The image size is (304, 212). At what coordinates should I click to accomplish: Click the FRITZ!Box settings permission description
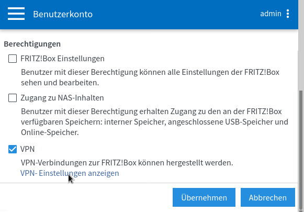(150, 77)
